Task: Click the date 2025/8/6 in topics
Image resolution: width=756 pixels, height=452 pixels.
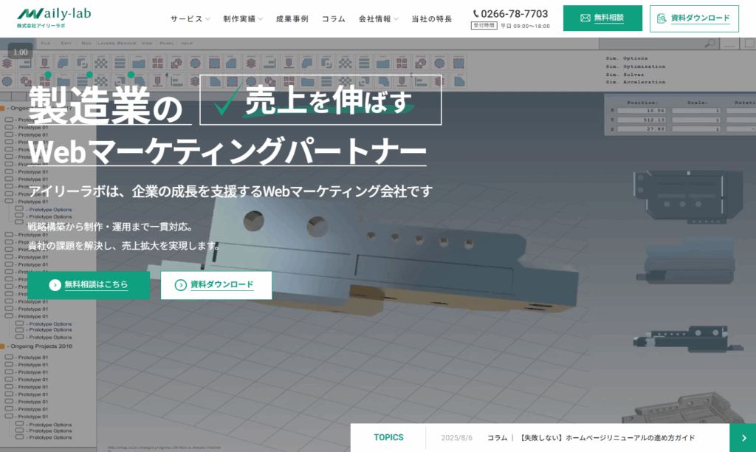Action: click(456, 438)
